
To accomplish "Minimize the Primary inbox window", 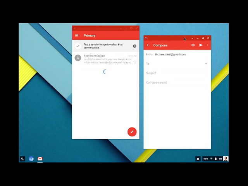I will [126, 28].
